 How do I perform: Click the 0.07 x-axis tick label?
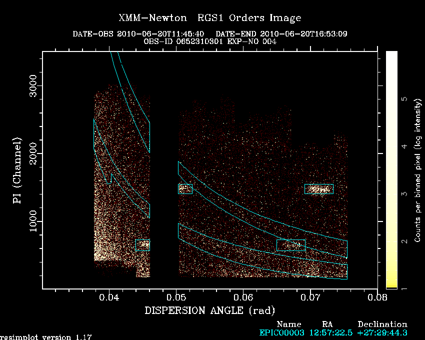tap(310, 297)
